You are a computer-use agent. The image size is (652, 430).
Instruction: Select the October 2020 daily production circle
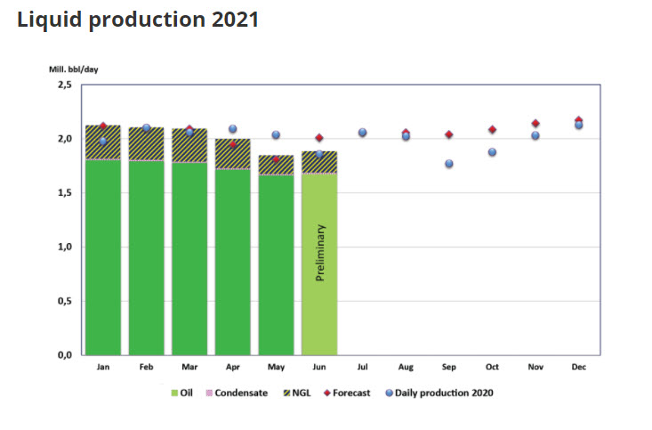[492, 152]
